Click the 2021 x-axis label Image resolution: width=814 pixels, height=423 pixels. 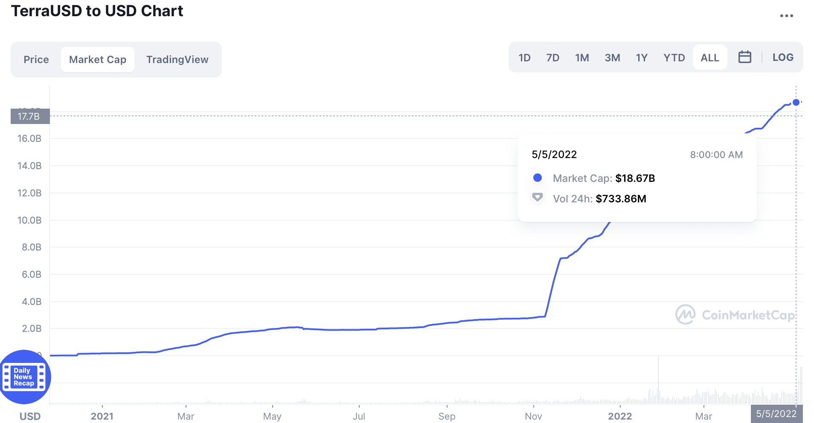(102, 416)
